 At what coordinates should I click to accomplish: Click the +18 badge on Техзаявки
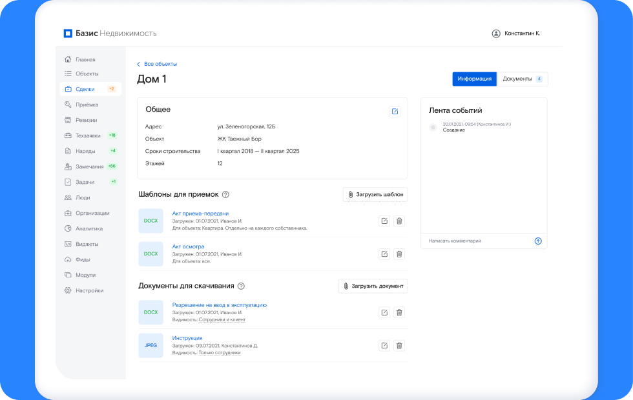[x=112, y=135]
